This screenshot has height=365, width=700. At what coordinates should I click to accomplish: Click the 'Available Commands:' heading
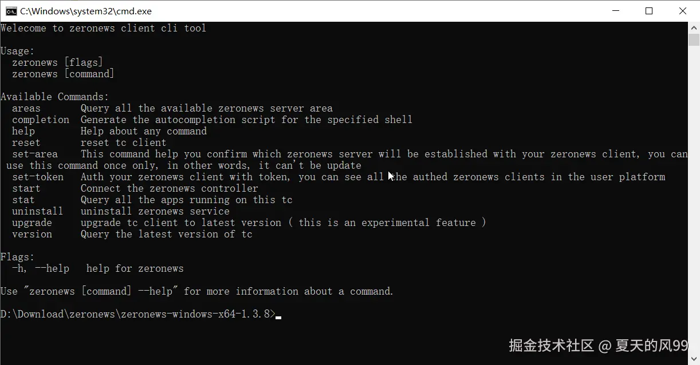click(55, 97)
